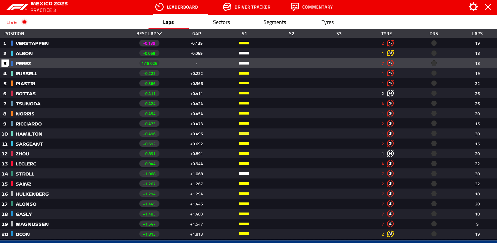Select Ocon's gap value +1.813
This screenshot has height=243, width=497.
pyautogui.click(x=196, y=234)
